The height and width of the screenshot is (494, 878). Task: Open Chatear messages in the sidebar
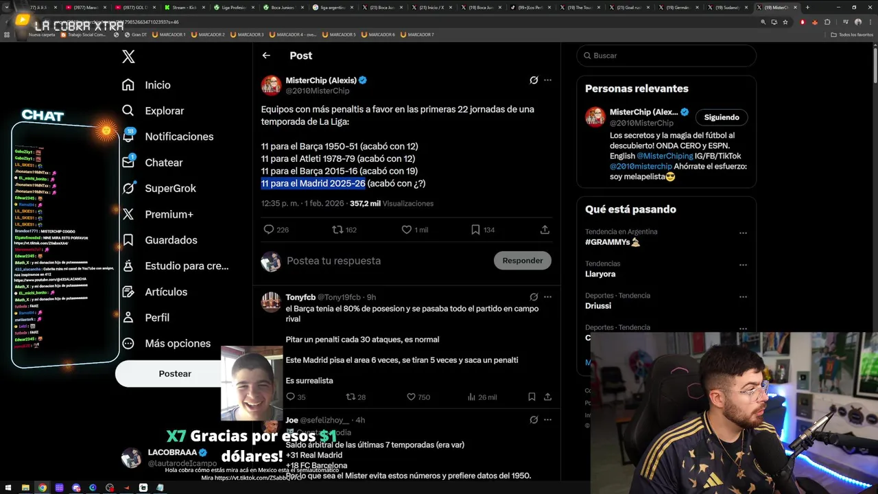point(152,163)
